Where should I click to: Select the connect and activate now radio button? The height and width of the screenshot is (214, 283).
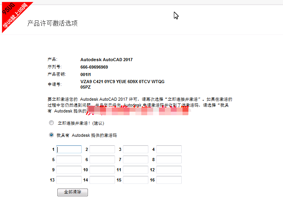pyautogui.click(x=51, y=123)
